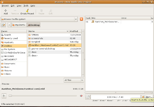This screenshot has width=154, height=107.
Task: Click the preview playback position slider
Action: 43,96
